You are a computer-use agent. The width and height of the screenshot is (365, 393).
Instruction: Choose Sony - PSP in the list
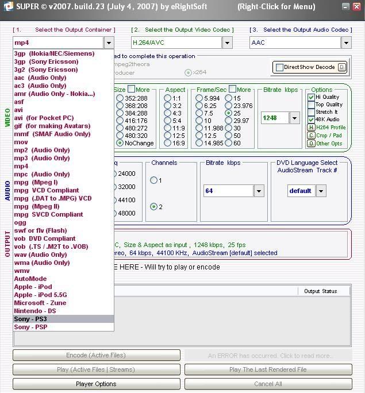[63, 327]
